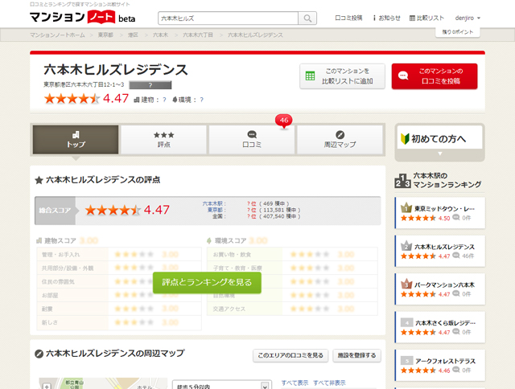Screen dimensions: 515x389
Task: Click the rank 4 badge icon
Action: pos(406,322)
